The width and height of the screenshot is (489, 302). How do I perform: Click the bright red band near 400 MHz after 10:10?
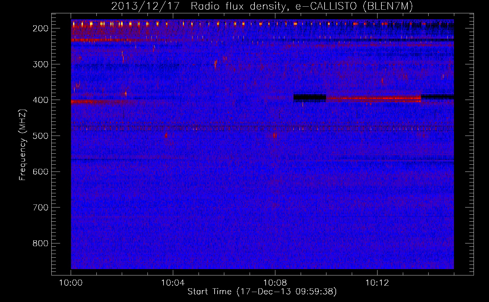click(374, 98)
